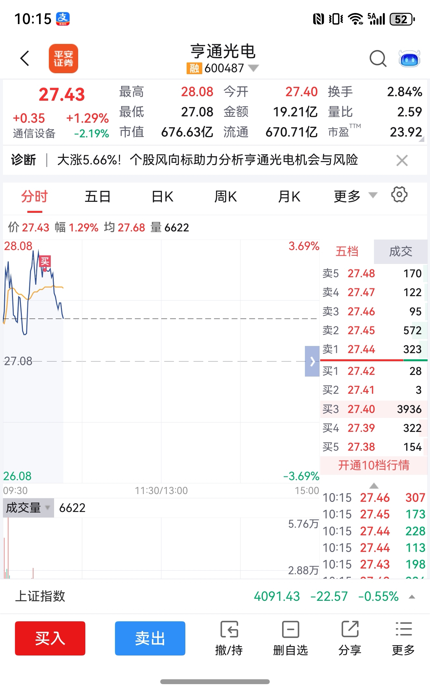
Task: Expand quote details corner triangle near 23.92
Action: [422, 139]
